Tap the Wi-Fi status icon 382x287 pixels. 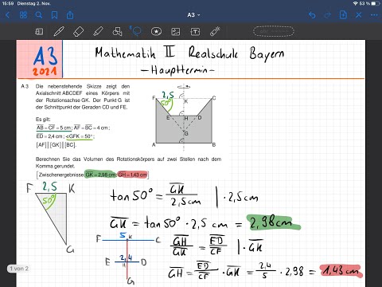356,3
